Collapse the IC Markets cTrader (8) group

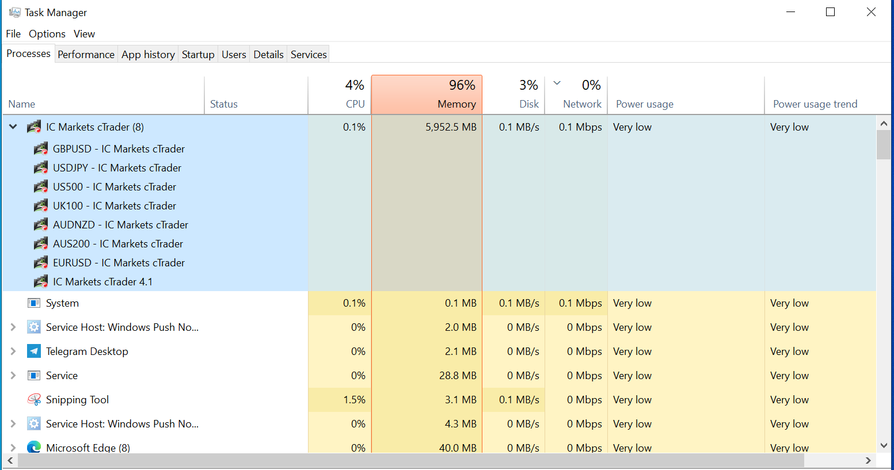pos(13,127)
